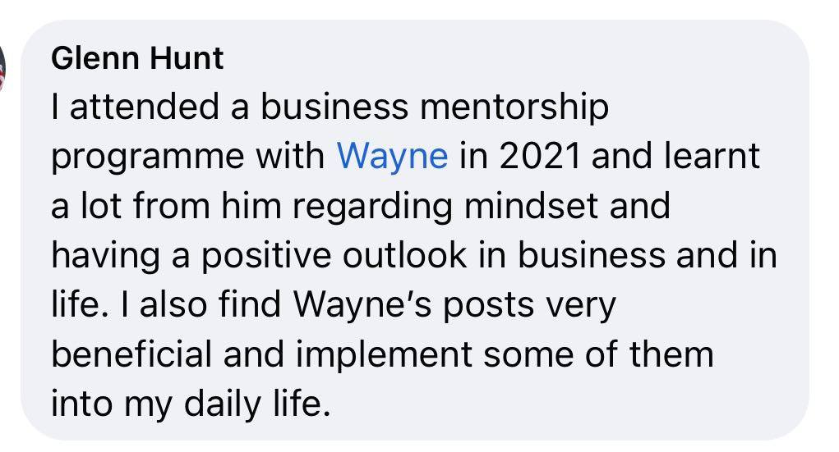Click the word "posts" in the comment
The height and width of the screenshot is (452, 839).
[488, 307]
